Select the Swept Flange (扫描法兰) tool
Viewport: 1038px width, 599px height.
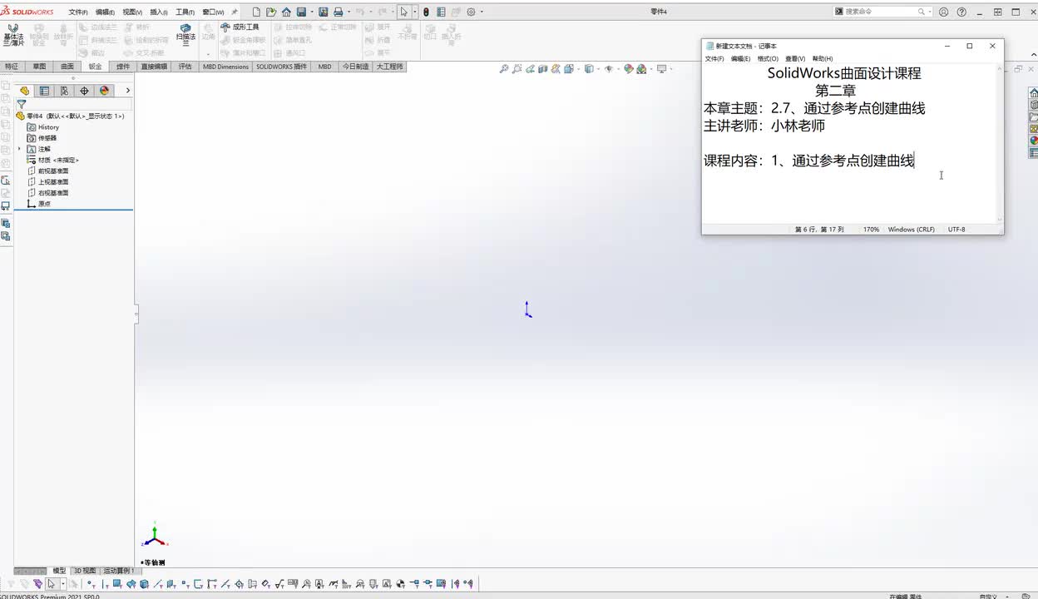coord(185,34)
